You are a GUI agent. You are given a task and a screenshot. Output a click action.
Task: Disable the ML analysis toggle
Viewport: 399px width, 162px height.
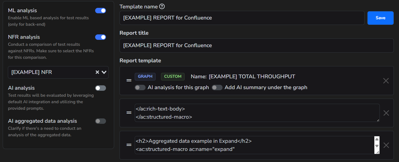pos(101,10)
